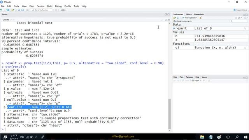Click the z value 1.64485362695147
Screen dimensions: 249x140
(x=209, y=40)
